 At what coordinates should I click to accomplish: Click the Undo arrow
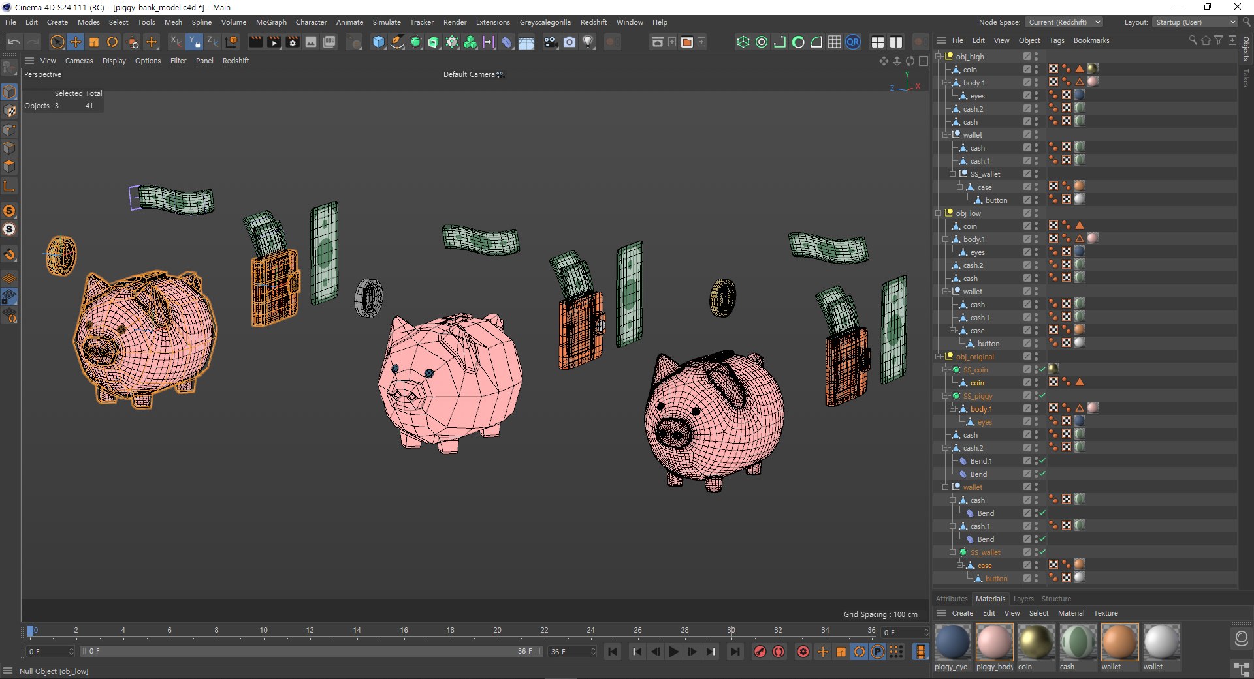point(14,42)
